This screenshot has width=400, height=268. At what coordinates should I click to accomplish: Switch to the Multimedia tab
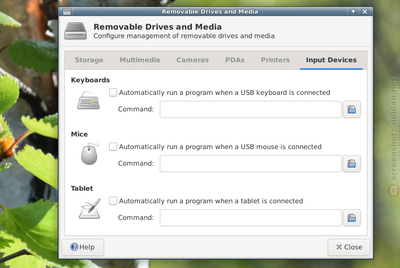[x=140, y=60]
